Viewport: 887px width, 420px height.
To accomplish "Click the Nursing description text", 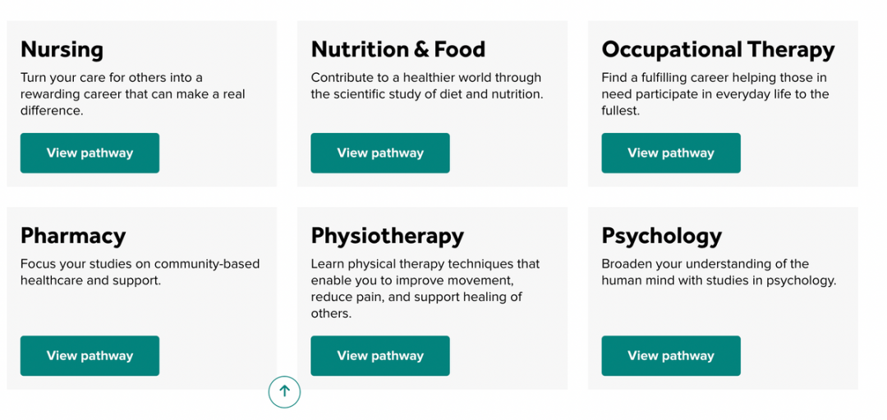I will (133, 94).
